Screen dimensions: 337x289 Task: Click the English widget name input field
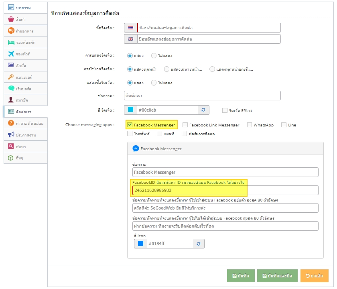coord(209,39)
